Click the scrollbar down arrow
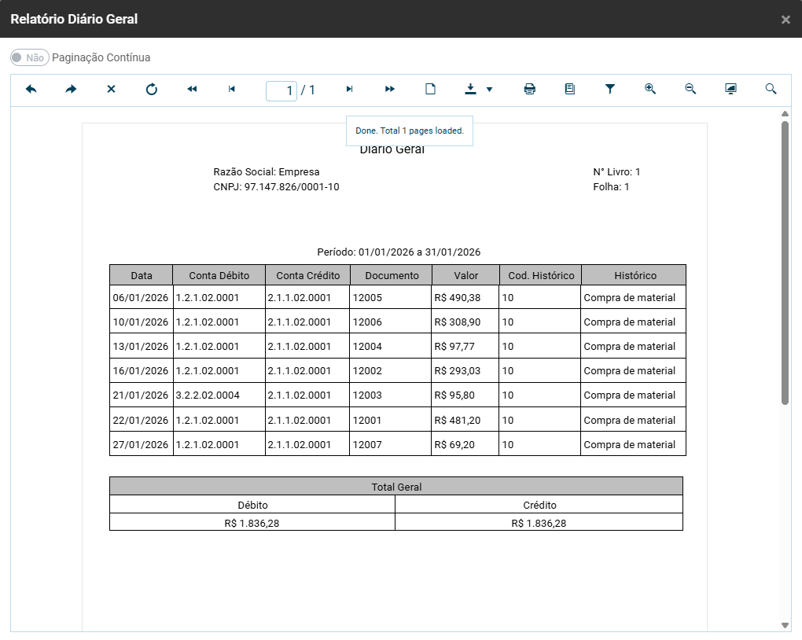802x640 pixels. (x=785, y=625)
